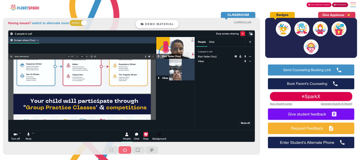Award the speaker podium lightbulb badge
Viewport: 359px width, 160px height.
[339, 29]
